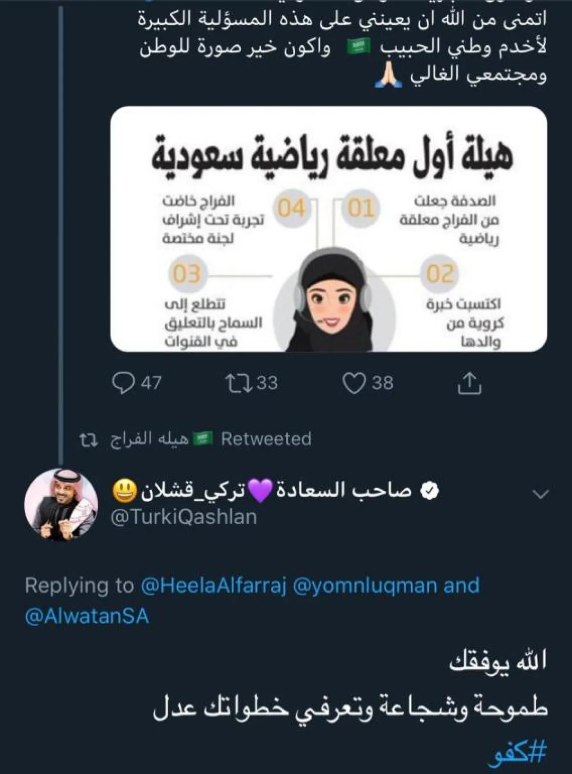
Task: Click the reply text الله يوفقك
Action: [498, 662]
